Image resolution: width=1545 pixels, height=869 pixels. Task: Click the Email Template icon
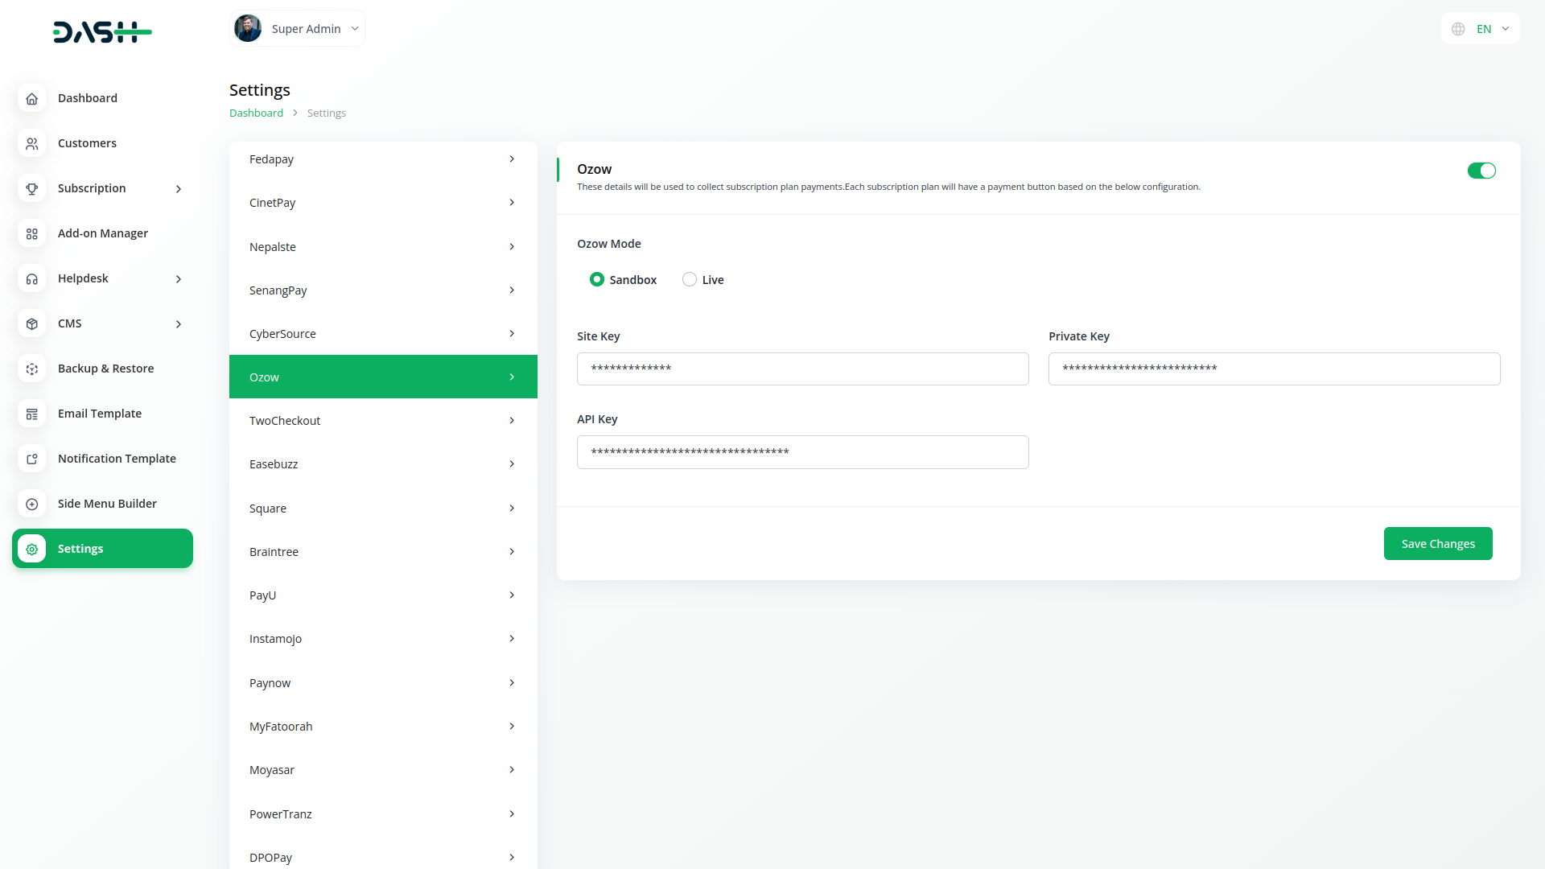[31, 414]
